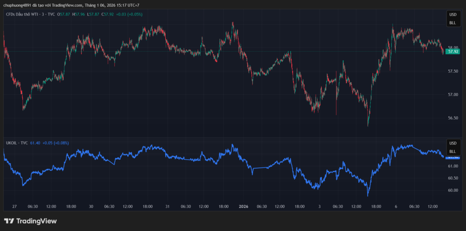Click the C57.92 close value in legend
Image resolution: width=466 pixels, height=231 pixels.
coord(108,15)
